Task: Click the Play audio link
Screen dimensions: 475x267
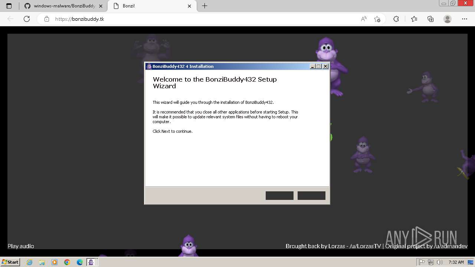Action: point(21,246)
